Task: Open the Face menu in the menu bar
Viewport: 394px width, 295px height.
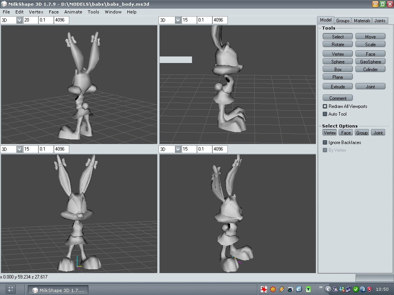Action: (x=53, y=12)
